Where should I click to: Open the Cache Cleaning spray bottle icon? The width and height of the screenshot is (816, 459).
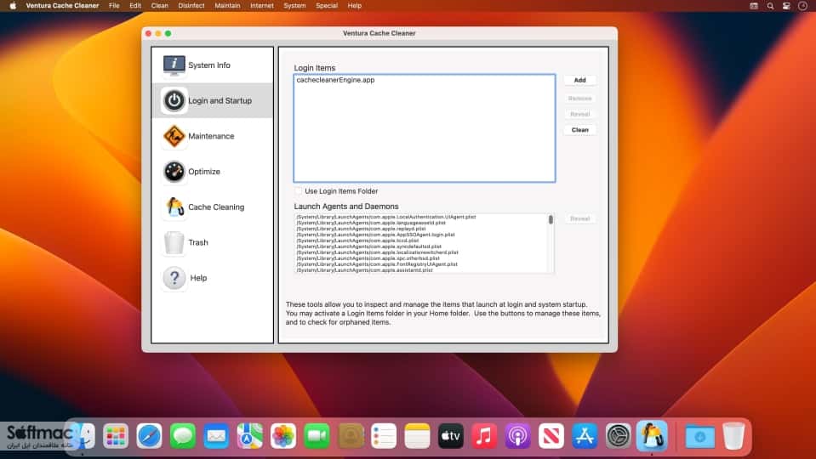pos(174,207)
